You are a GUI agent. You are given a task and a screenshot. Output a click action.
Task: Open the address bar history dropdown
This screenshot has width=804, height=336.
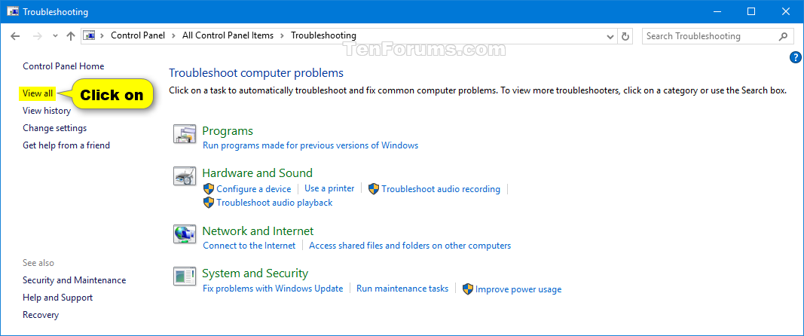coord(610,36)
